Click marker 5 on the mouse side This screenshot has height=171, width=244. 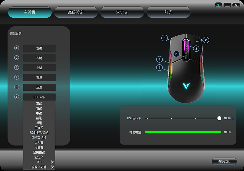tap(159, 67)
